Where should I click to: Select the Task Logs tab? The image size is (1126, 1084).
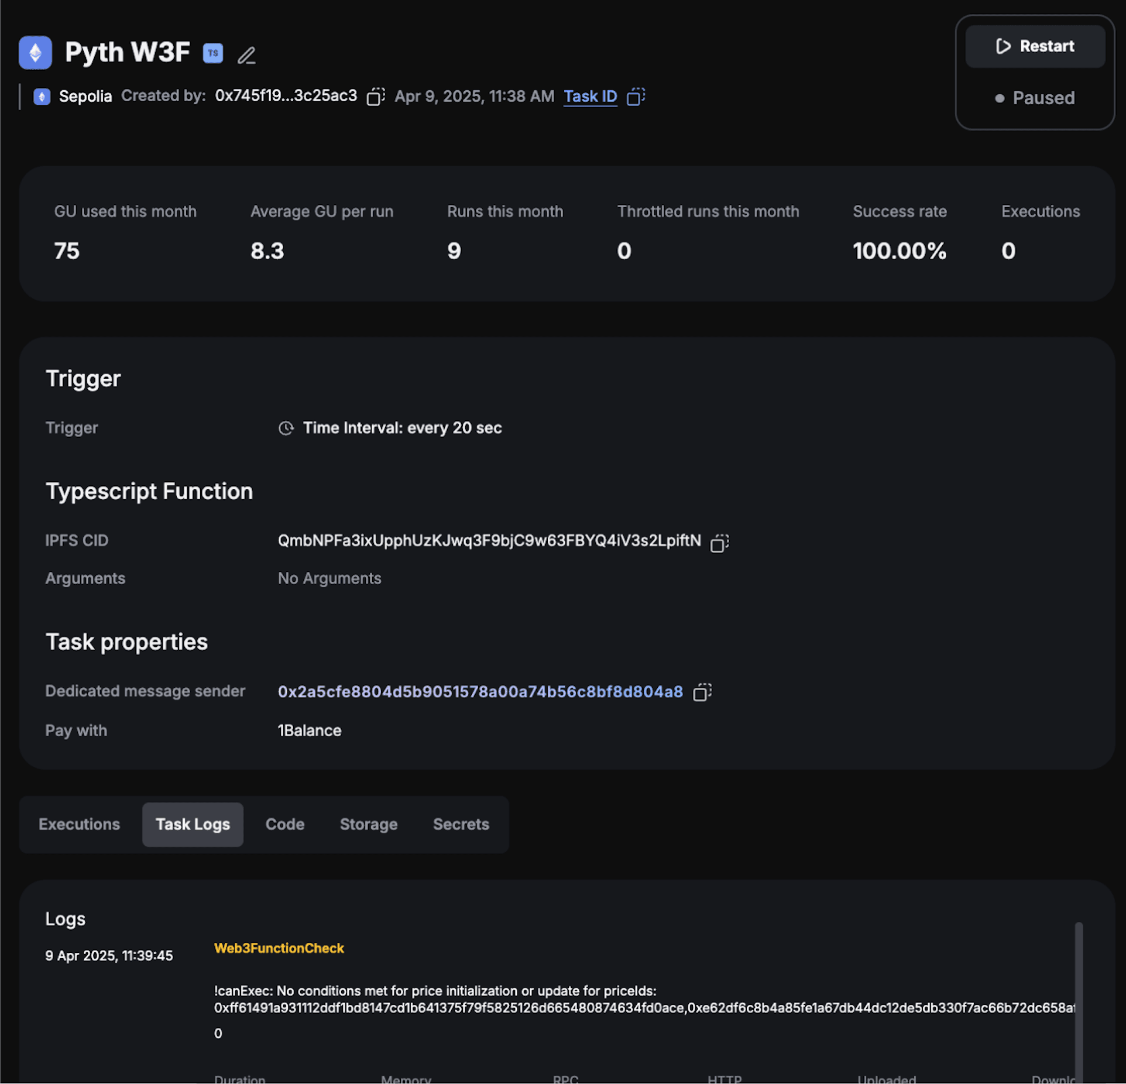click(193, 824)
